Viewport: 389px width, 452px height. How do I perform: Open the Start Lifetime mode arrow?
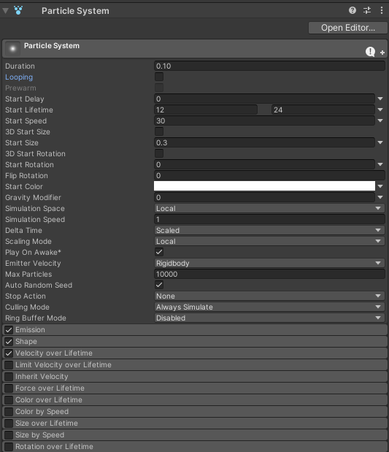(380, 110)
